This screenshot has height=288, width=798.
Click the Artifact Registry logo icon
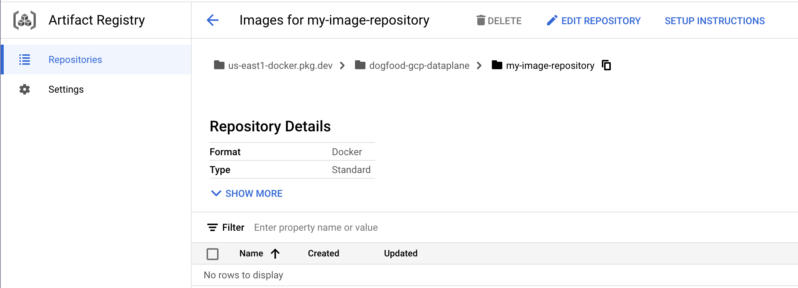[25, 20]
